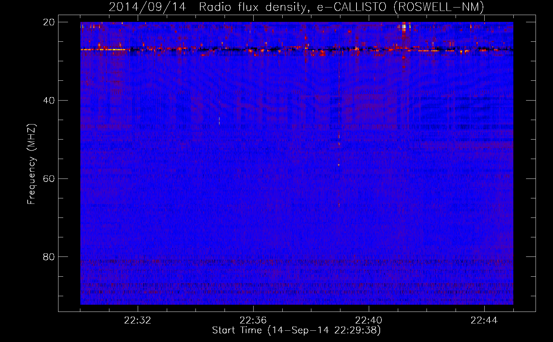The image size is (553, 342).
Task: Click the 22:32 time tick label
Action: click(138, 320)
